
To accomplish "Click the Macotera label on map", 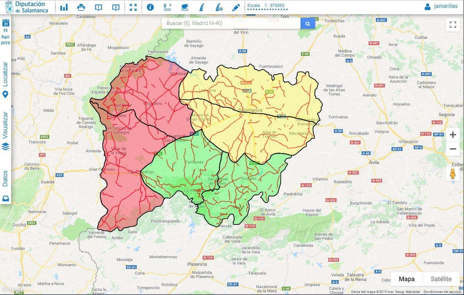I will pyautogui.click(x=298, y=133).
